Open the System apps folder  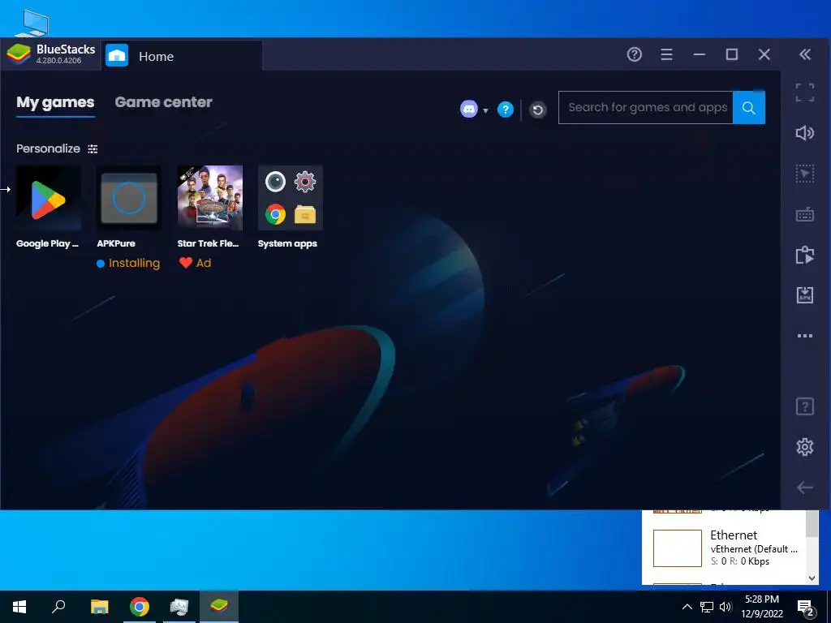(291, 198)
